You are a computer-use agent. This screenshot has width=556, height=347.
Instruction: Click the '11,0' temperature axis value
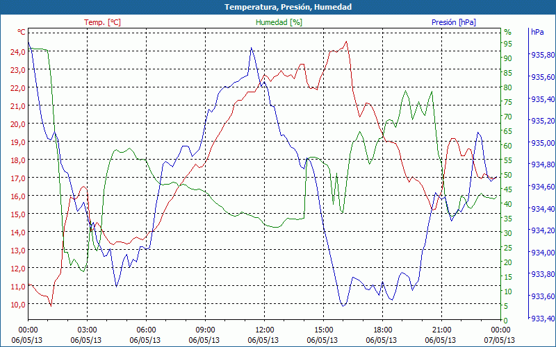(18, 287)
